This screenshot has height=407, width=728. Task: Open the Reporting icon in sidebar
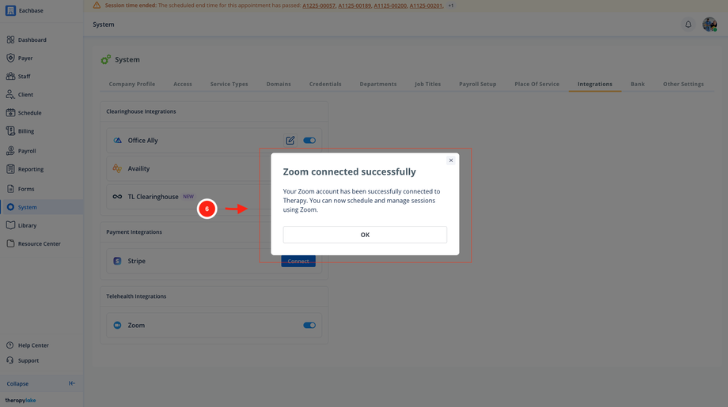coord(10,169)
